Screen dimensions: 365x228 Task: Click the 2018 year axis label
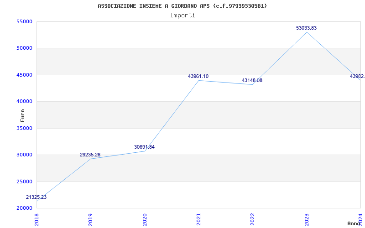point(37,218)
